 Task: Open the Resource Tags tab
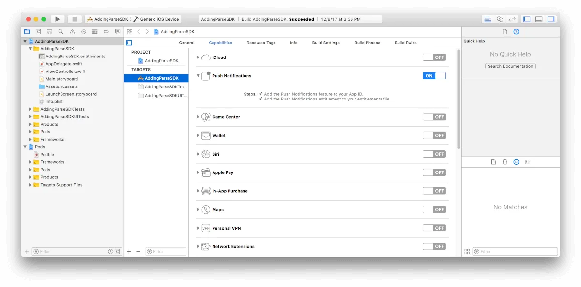[x=261, y=43]
